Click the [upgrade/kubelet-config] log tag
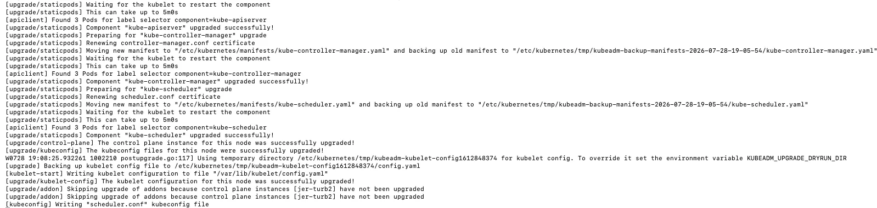The width and height of the screenshot is (877, 208). [51, 181]
